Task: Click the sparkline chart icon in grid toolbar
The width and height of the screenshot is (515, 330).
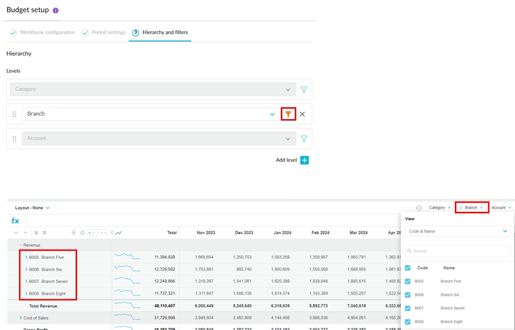Action: 119,233
